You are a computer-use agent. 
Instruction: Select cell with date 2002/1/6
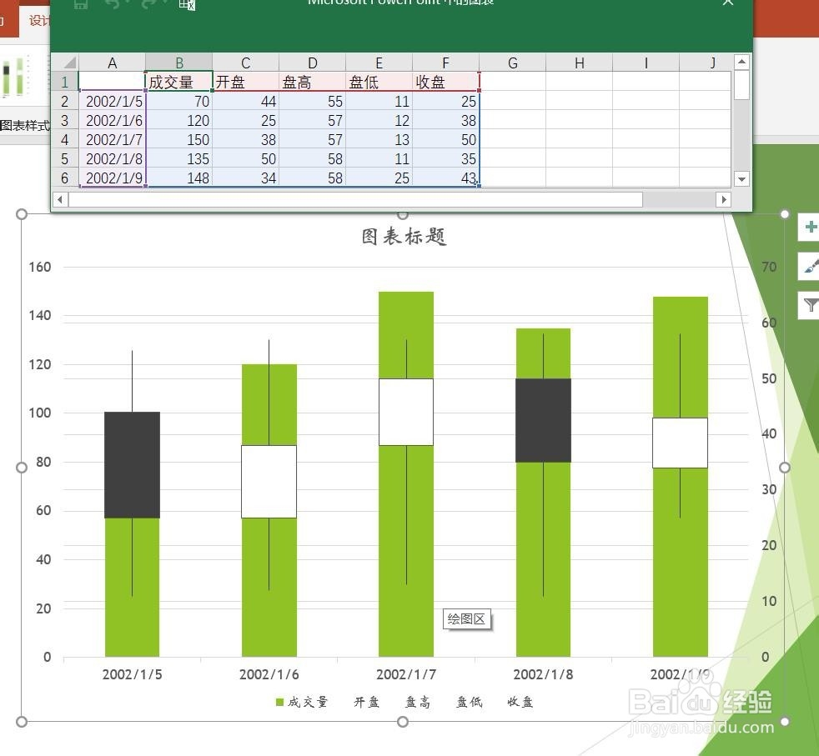(x=112, y=121)
